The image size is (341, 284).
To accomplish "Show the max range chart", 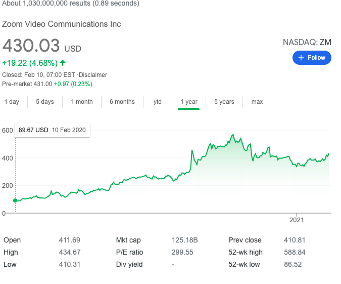I will 257,102.
